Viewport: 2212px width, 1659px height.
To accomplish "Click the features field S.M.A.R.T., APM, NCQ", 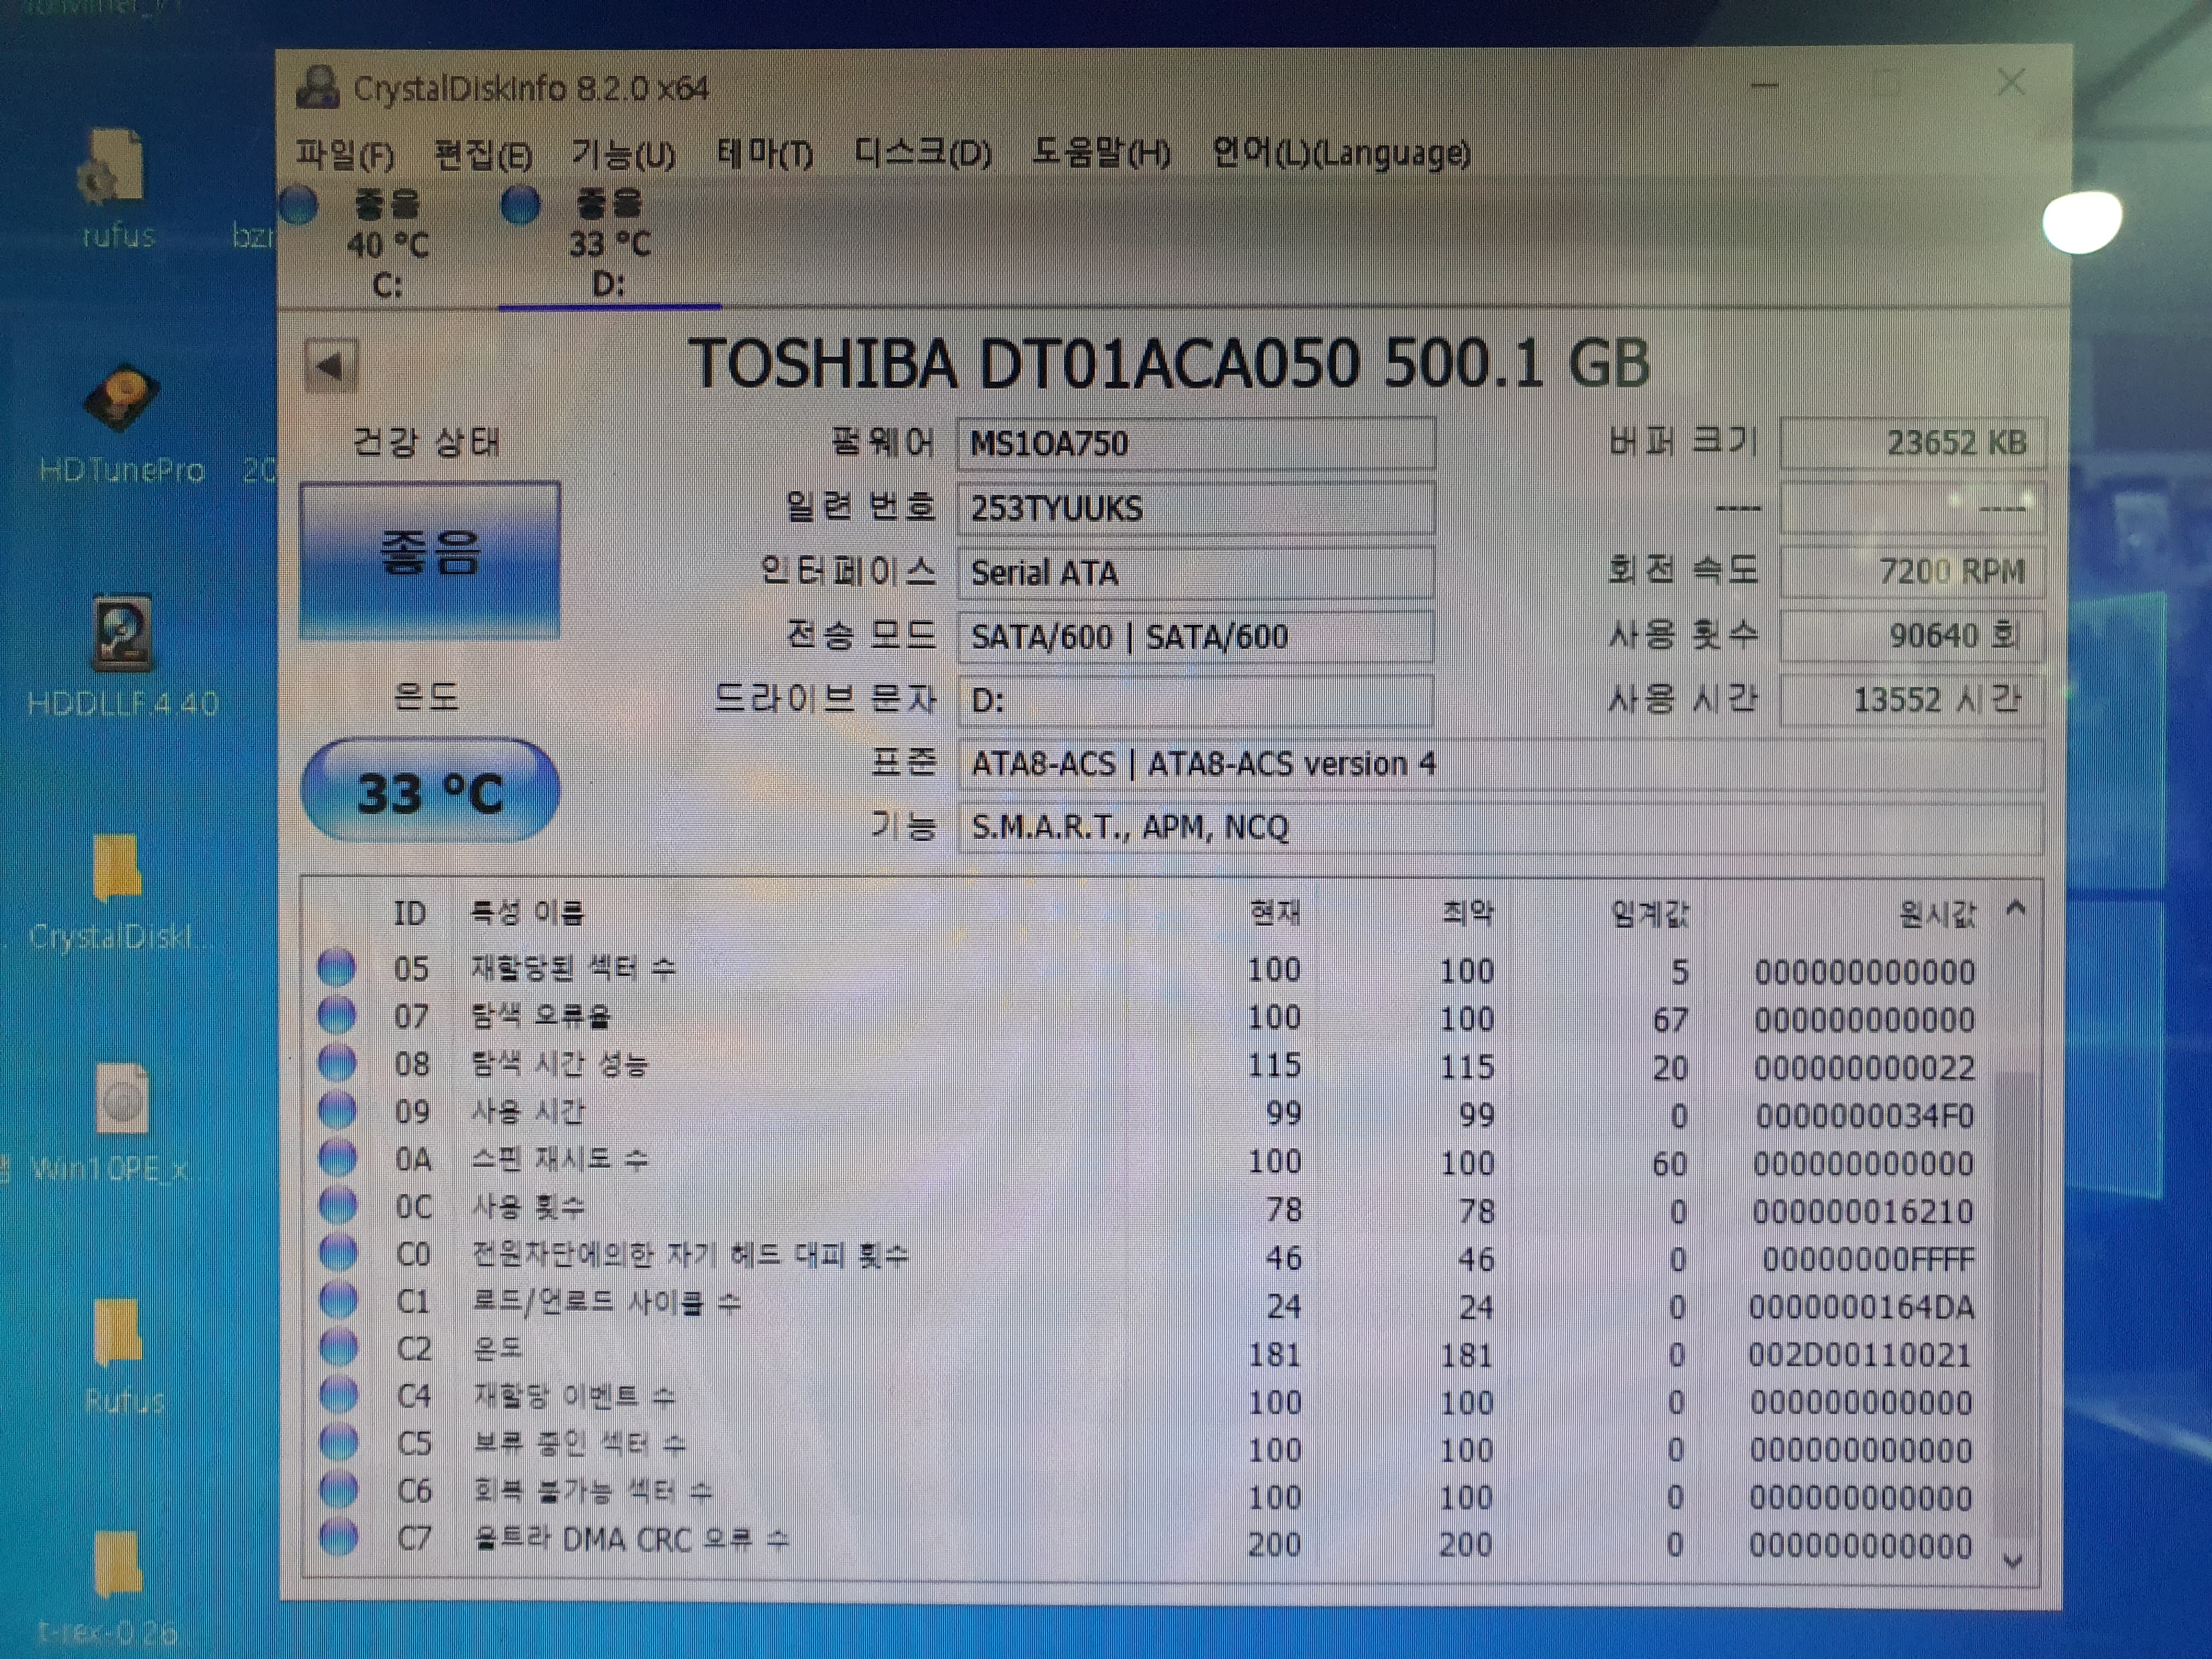I will point(1500,828).
